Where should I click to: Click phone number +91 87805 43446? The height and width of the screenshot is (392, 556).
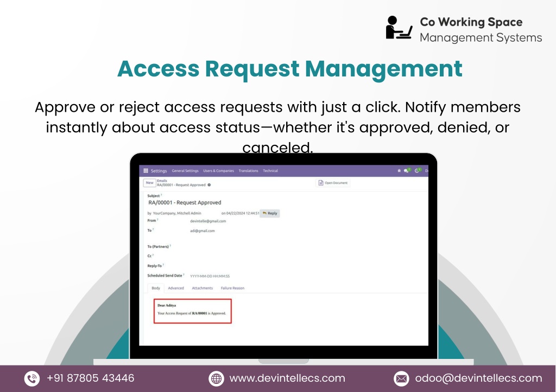[x=91, y=378]
